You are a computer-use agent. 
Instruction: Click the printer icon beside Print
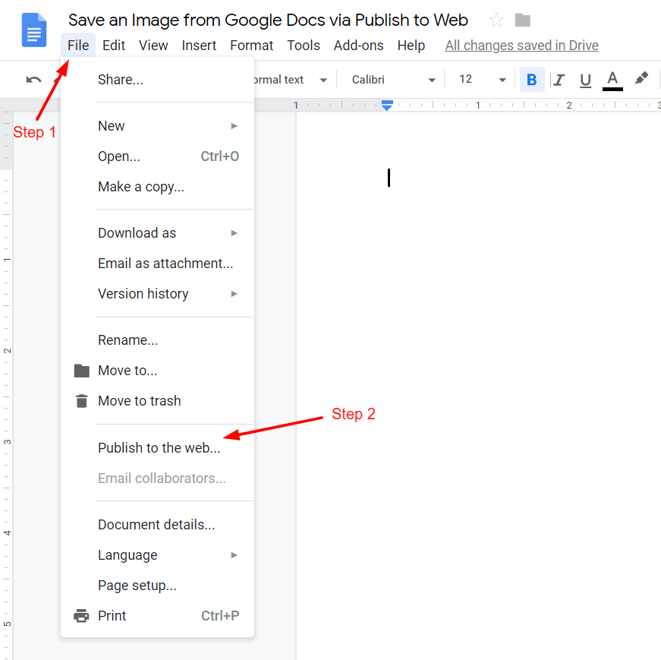81,616
